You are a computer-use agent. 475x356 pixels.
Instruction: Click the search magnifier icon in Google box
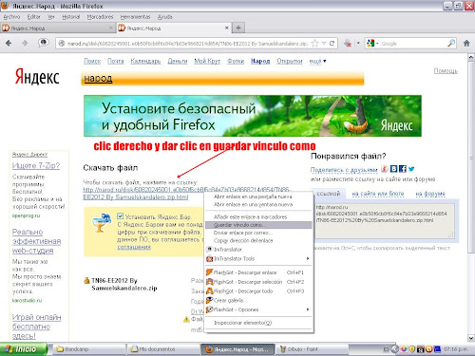pos(451,44)
